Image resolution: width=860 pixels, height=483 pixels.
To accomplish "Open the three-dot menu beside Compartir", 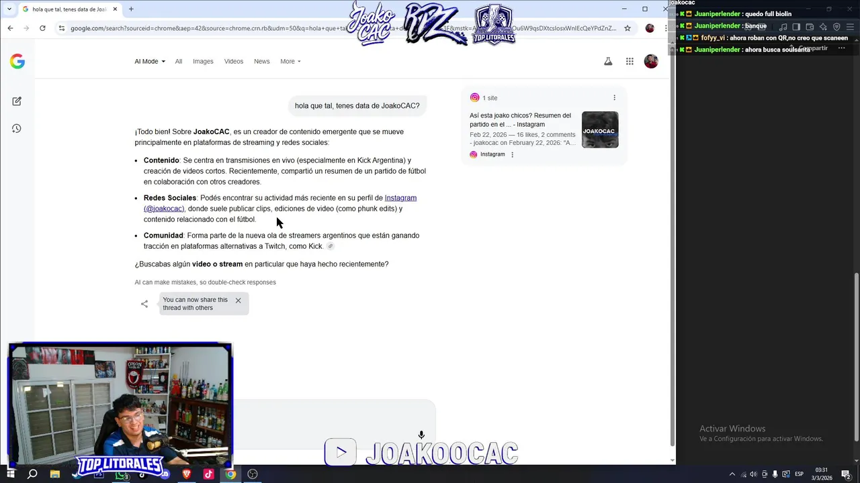I will click(x=841, y=48).
